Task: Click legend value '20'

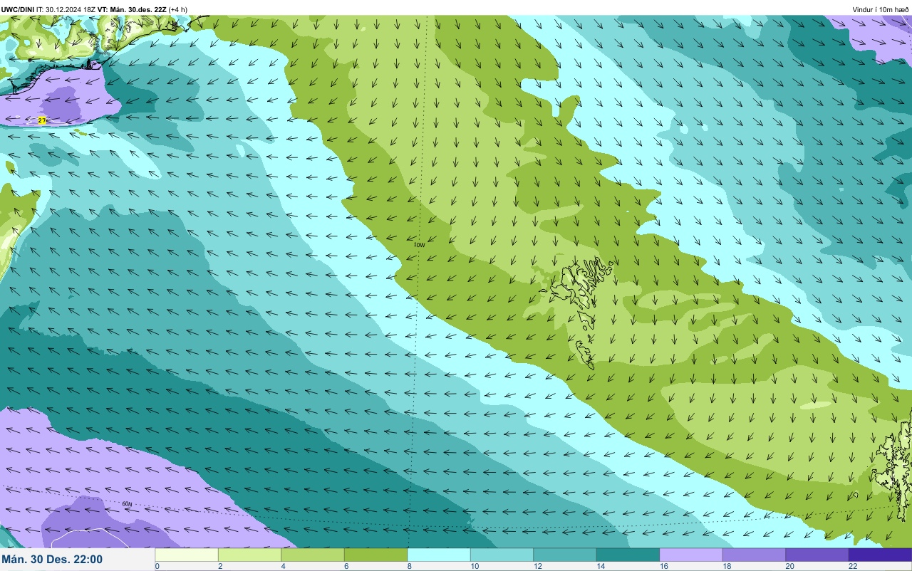Action: point(789,566)
